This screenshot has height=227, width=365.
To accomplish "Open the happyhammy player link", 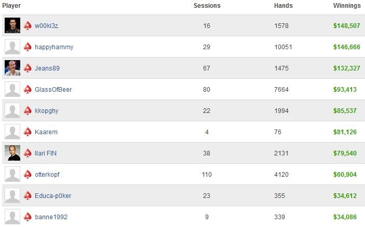I will coord(54,47).
